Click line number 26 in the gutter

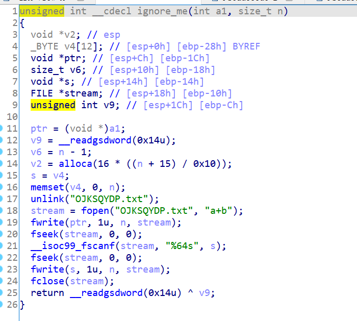click(12, 305)
